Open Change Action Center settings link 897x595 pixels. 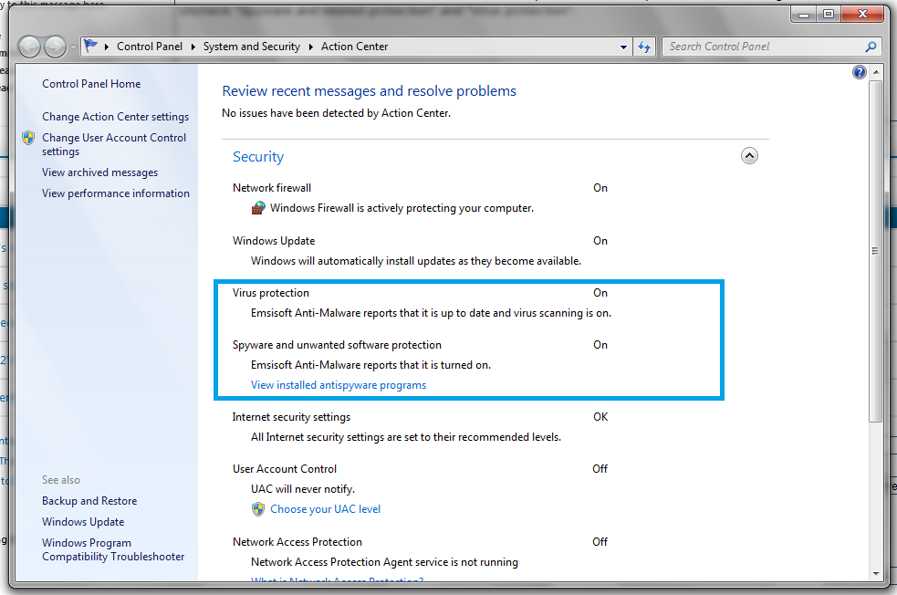(115, 117)
